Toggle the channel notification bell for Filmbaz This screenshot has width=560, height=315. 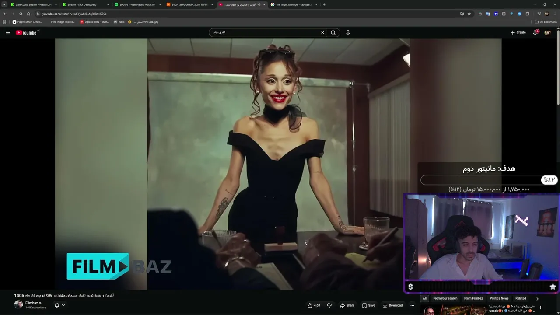point(59,305)
